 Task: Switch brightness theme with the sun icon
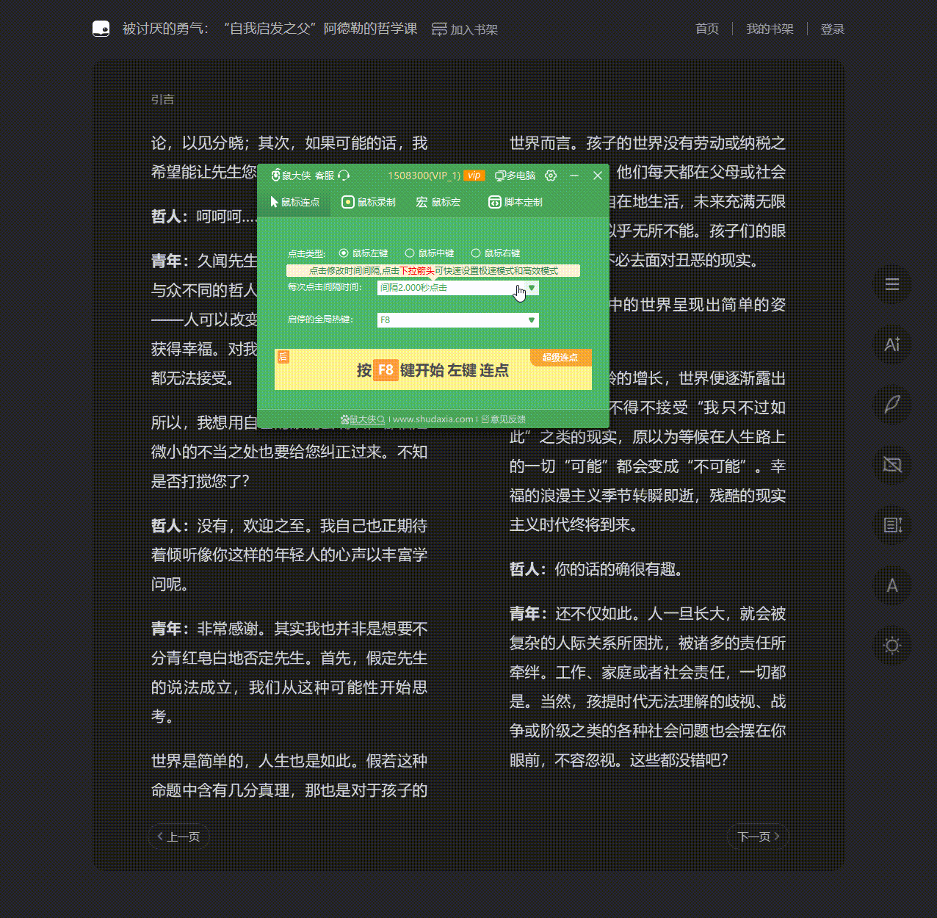[x=892, y=646]
